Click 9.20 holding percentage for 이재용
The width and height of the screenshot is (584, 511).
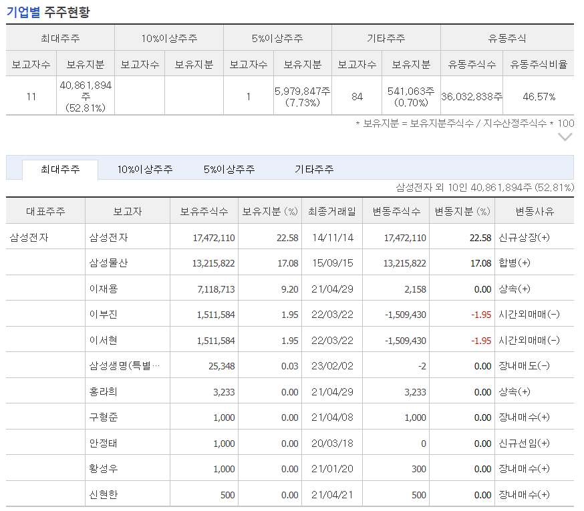click(x=290, y=289)
